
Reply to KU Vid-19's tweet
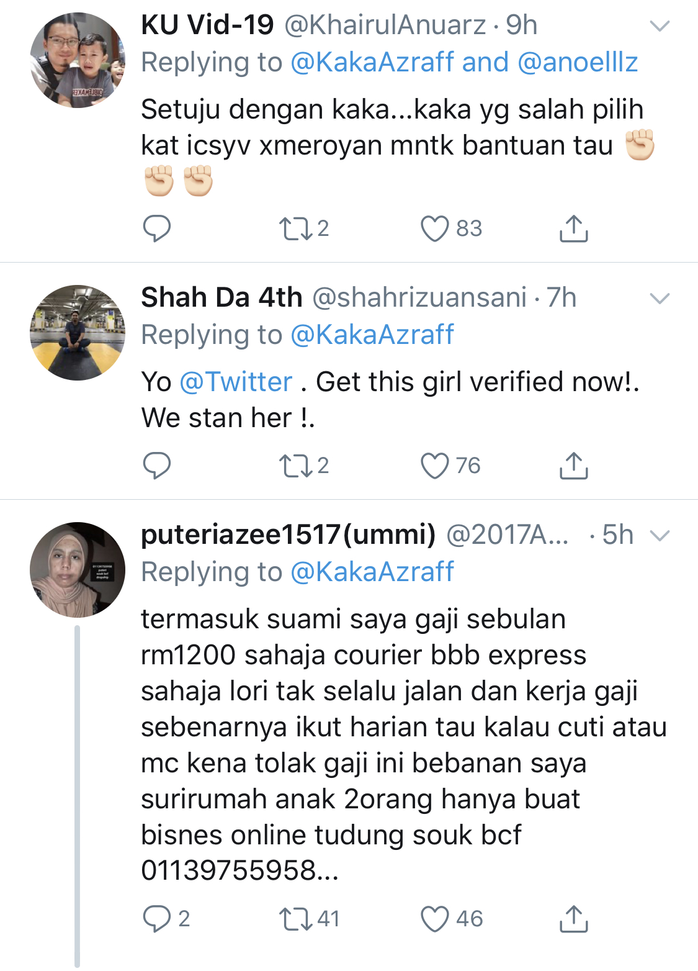coord(156,228)
